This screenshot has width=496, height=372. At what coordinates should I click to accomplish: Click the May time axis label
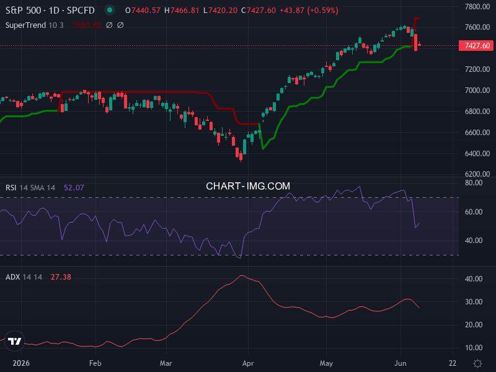(326, 363)
